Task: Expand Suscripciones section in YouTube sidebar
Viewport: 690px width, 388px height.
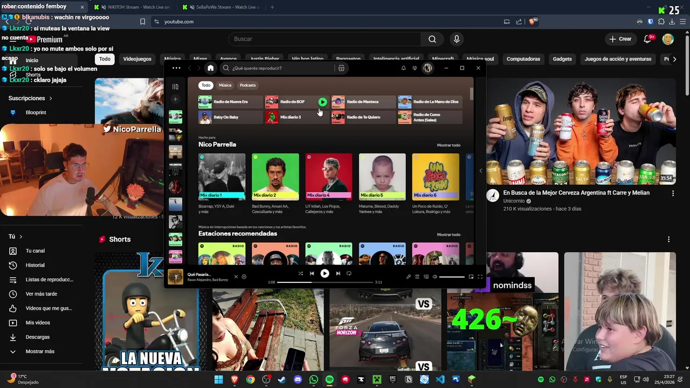Action: 31,99
